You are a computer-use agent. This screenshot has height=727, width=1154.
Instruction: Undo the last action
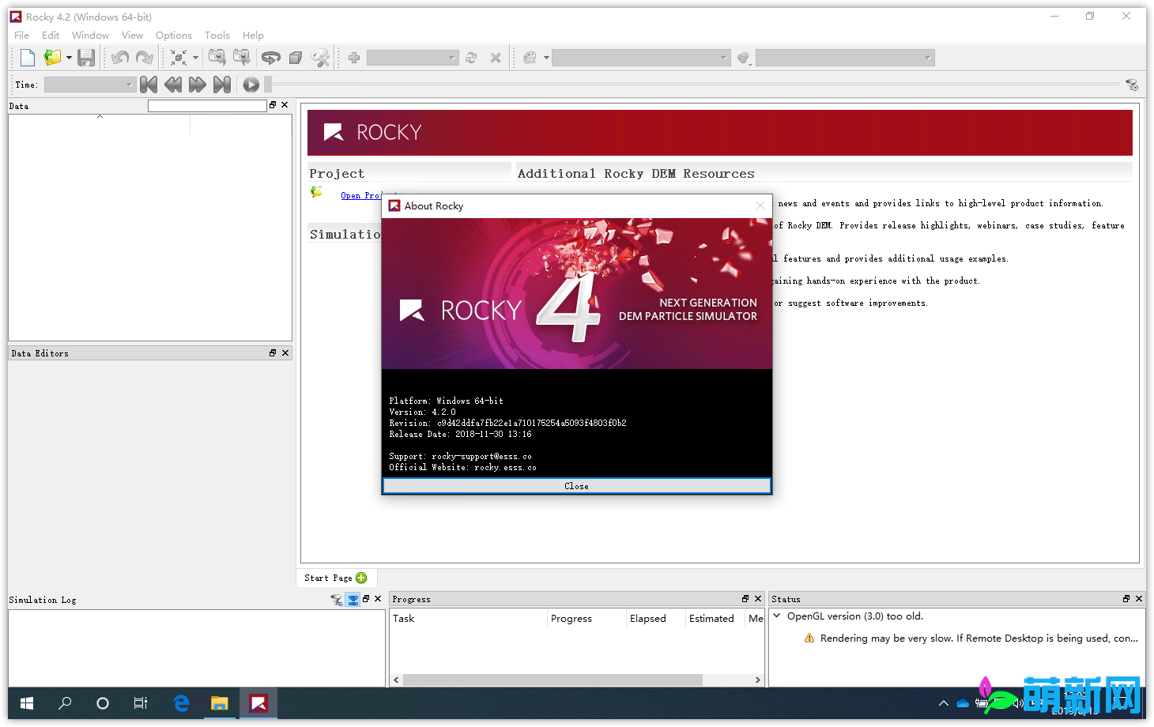[119, 57]
